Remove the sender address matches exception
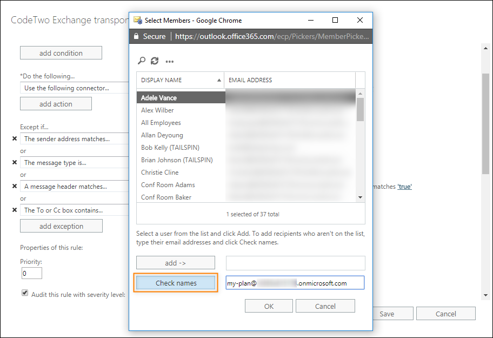 coord(15,138)
